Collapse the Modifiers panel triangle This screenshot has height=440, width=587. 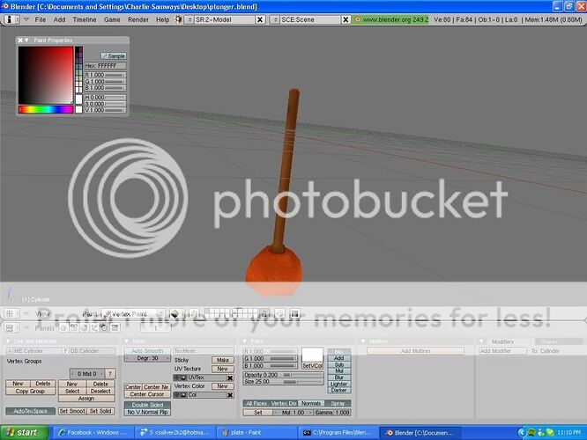point(482,341)
